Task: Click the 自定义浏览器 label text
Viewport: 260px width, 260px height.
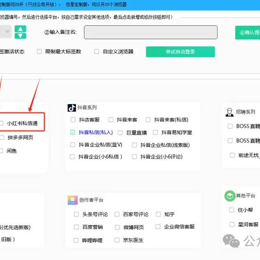Action: pos(118,51)
